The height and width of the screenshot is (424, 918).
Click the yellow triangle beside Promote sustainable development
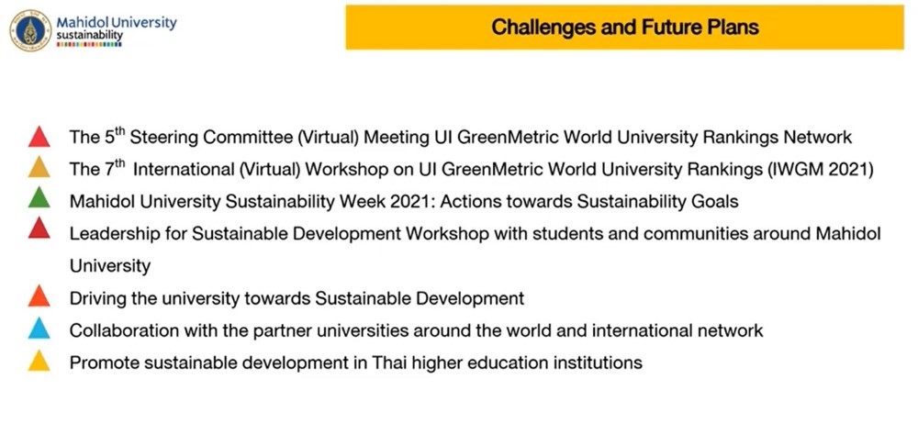click(39, 362)
